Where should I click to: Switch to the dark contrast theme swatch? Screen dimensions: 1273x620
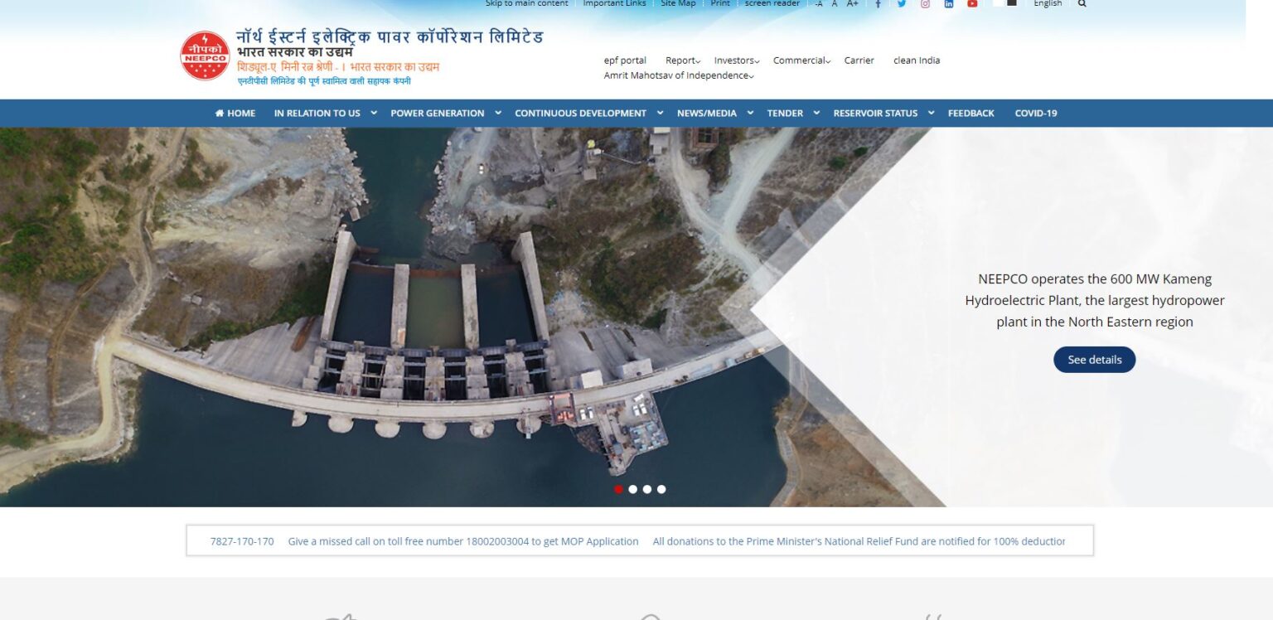(x=1012, y=3)
